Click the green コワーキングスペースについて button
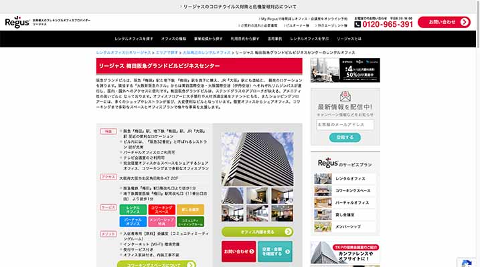Image resolution: width=480 pixels, height=267 pixels. point(157,264)
